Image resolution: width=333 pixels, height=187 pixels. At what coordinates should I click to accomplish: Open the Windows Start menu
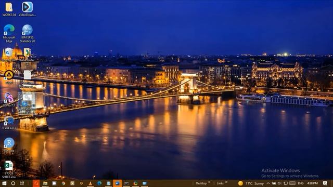4,183
